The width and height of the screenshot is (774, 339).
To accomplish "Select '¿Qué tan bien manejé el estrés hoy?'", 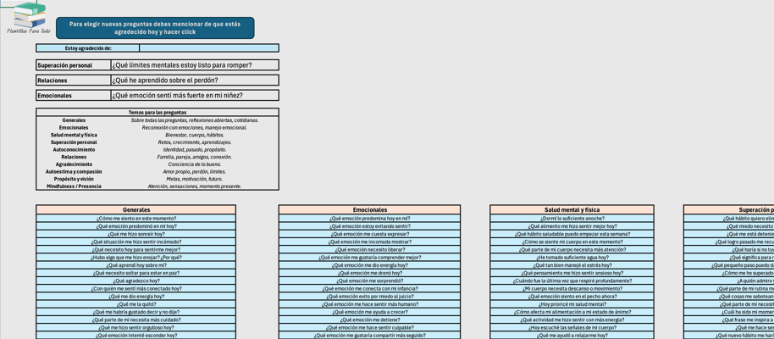I will 572,265.
